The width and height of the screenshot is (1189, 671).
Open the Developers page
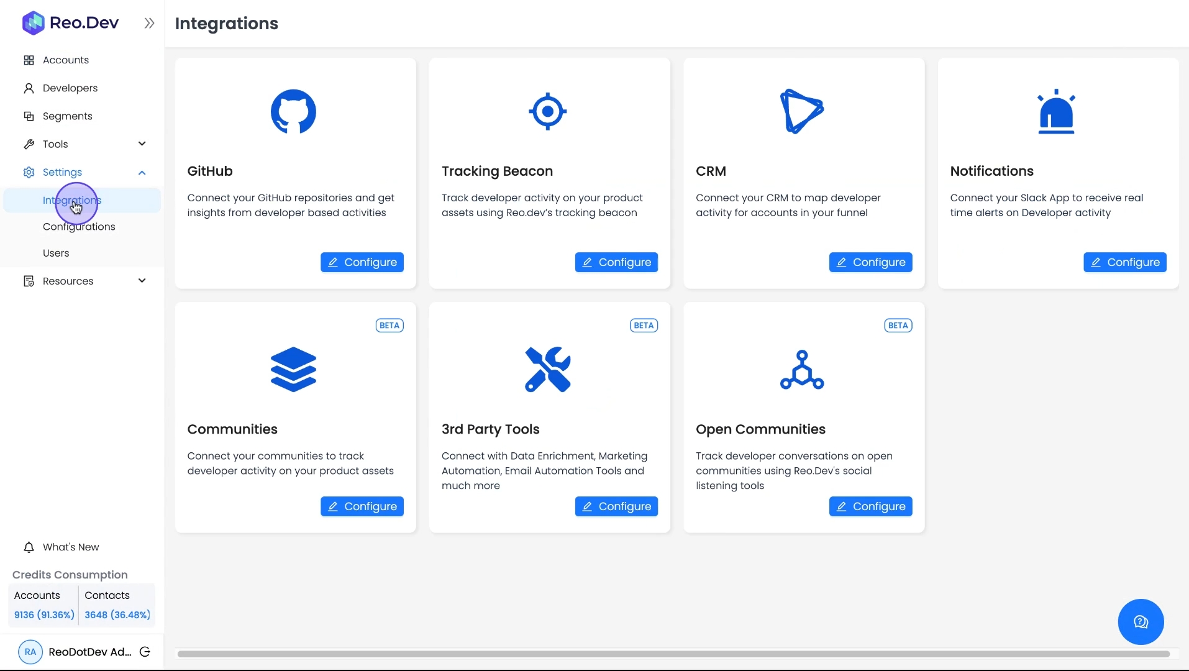click(x=70, y=88)
